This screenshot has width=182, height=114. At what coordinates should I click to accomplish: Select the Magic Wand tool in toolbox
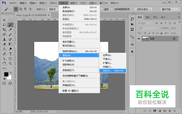[10, 25]
